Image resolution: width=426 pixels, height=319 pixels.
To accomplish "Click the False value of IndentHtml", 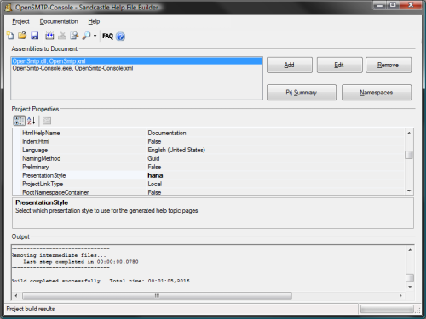I will tap(154, 141).
